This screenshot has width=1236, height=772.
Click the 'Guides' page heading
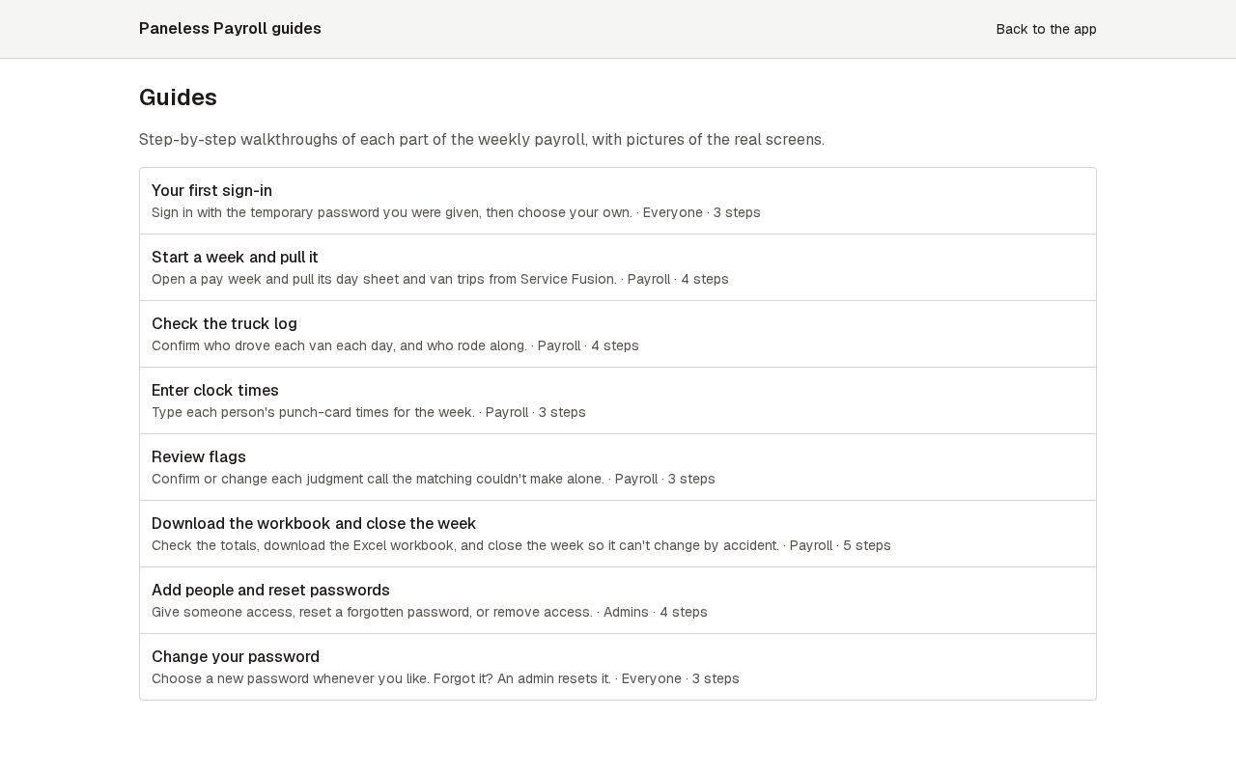click(178, 97)
